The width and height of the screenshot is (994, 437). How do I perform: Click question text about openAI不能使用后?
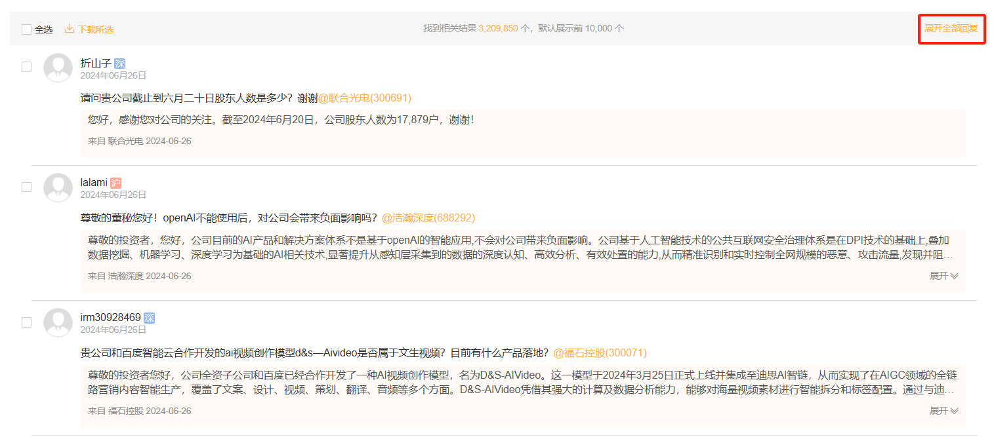pyautogui.click(x=229, y=218)
